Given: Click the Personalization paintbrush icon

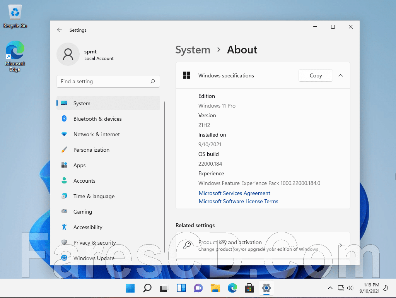Looking at the screenshot, I should tap(64, 150).
